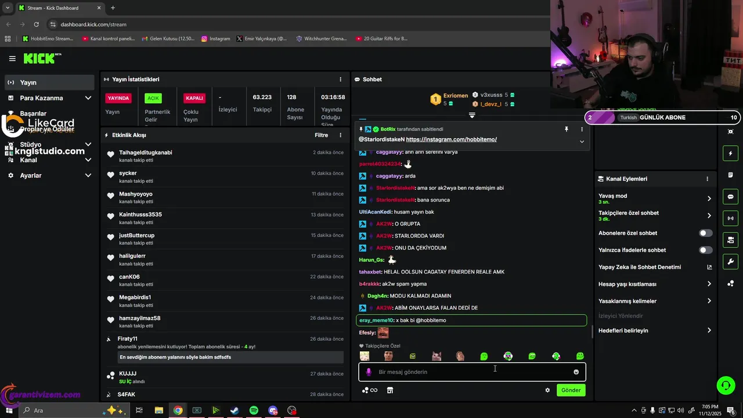
Task: Unpin the BotRix pinned message
Action: click(x=567, y=129)
